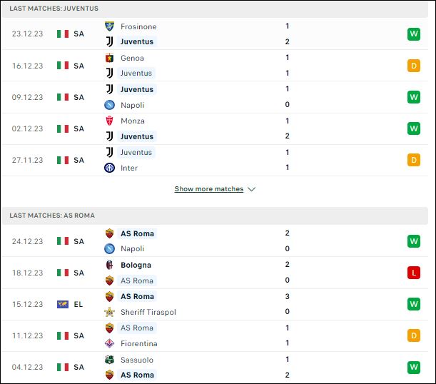Viewport: 436px width, 384px height.
Task: Click the Fiorentina club crest icon
Action: (x=110, y=343)
